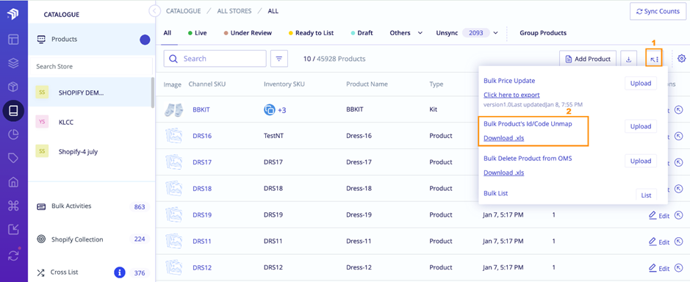Select the KLCC store in sidebar
The height and width of the screenshot is (282, 690).
(90, 123)
